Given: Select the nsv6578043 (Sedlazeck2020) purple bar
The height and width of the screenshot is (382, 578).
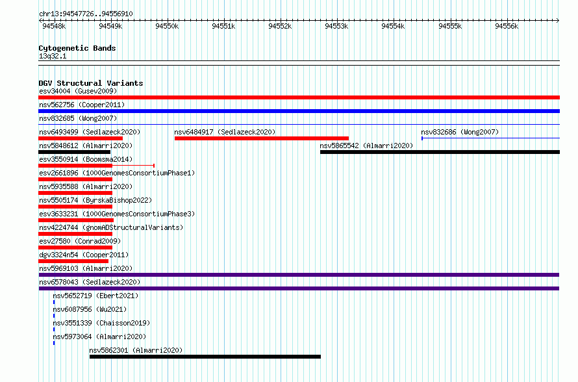Looking at the screenshot, I should click(x=299, y=288).
